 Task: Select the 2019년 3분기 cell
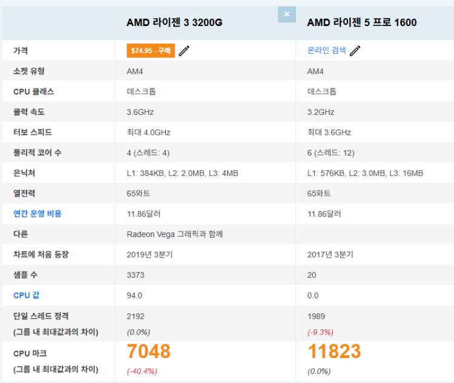pyautogui.click(x=150, y=255)
